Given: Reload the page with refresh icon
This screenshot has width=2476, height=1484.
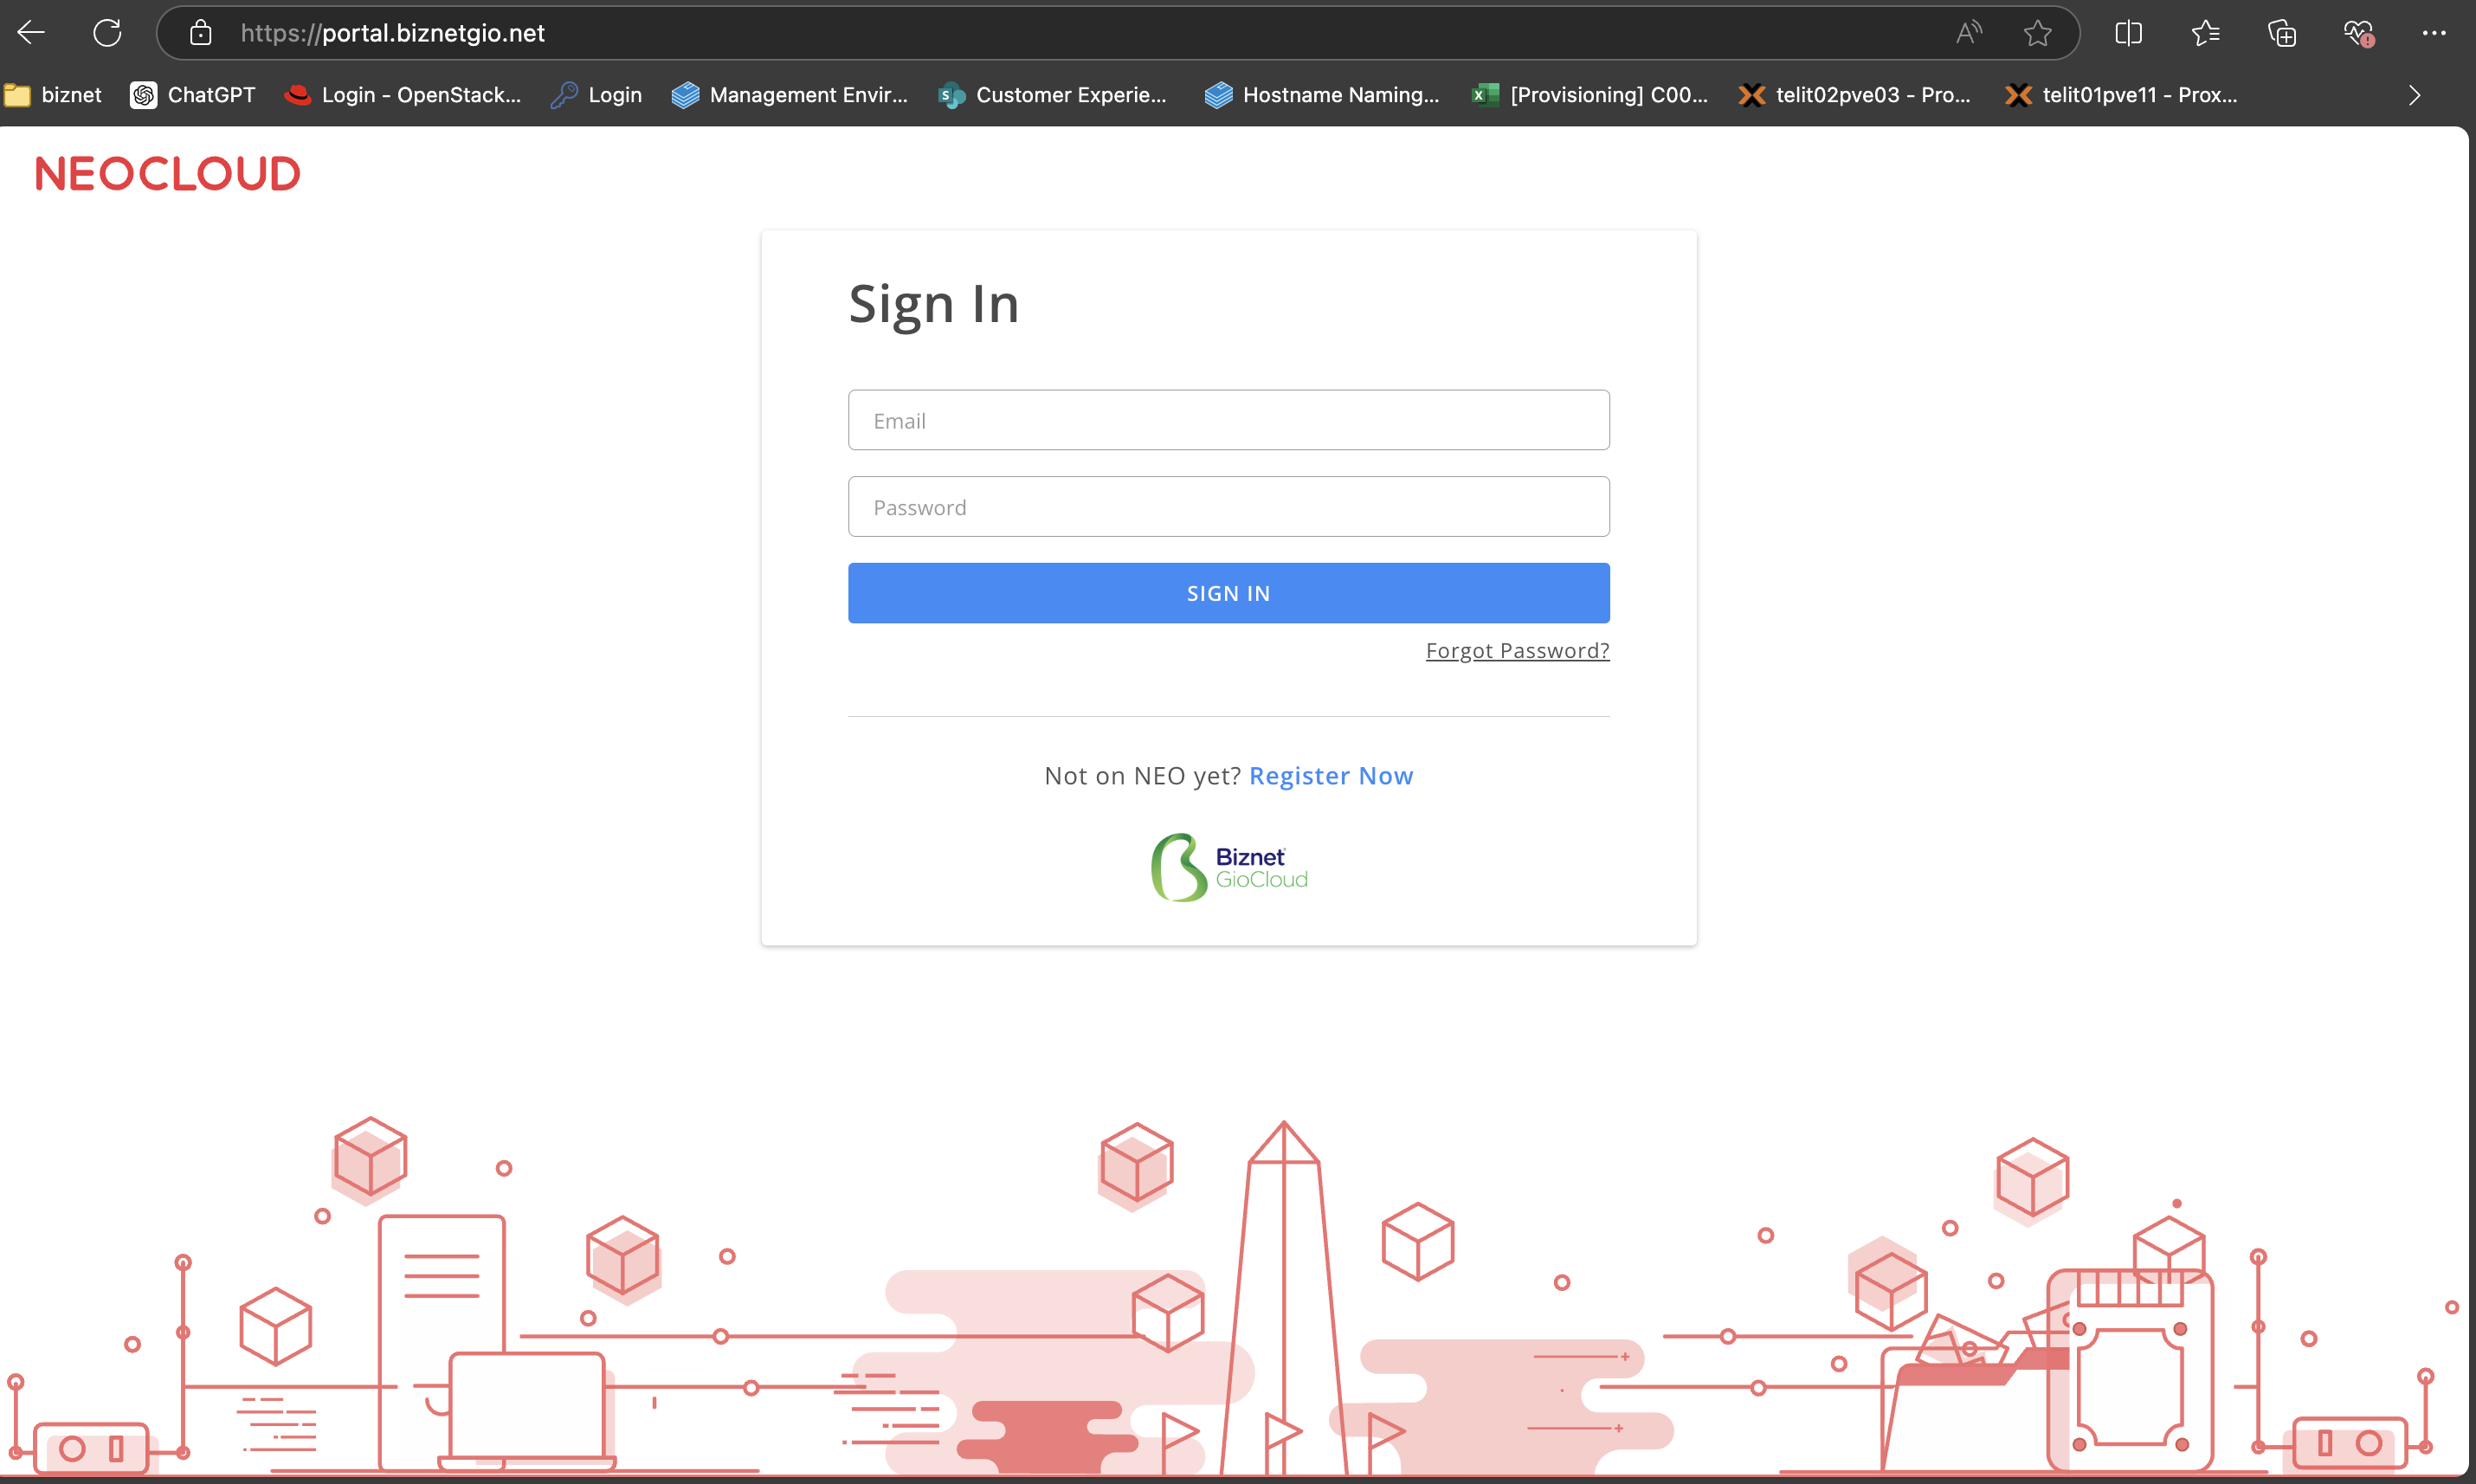Looking at the screenshot, I should pyautogui.click(x=107, y=33).
